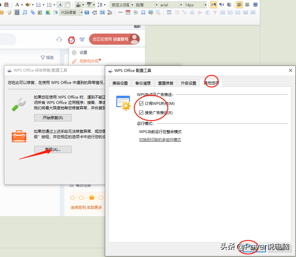Expand the line spacing dropdown arrow
The width and height of the screenshot is (296, 257).
point(105,5)
